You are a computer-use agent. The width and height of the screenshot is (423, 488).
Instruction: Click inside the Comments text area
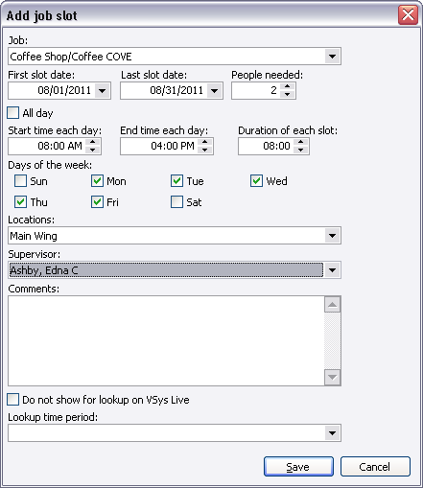tap(166, 340)
